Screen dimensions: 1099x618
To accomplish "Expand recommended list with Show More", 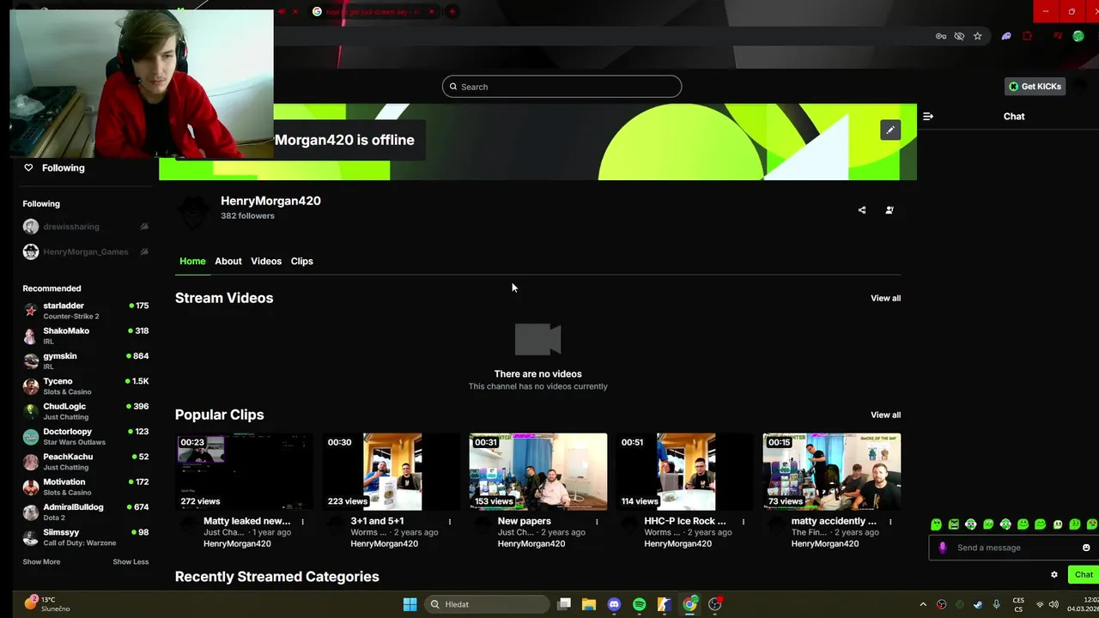I will [x=41, y=561].
